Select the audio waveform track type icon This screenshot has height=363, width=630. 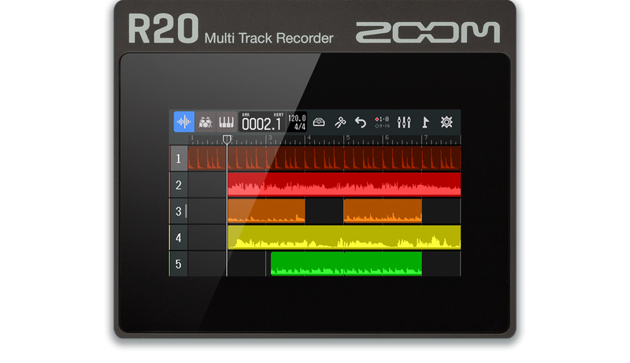coord(183,122)
